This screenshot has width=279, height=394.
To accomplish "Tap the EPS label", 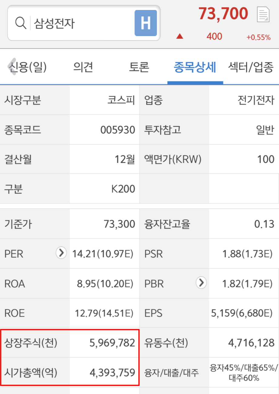I will pyautogui.click(x=153, y=313).
